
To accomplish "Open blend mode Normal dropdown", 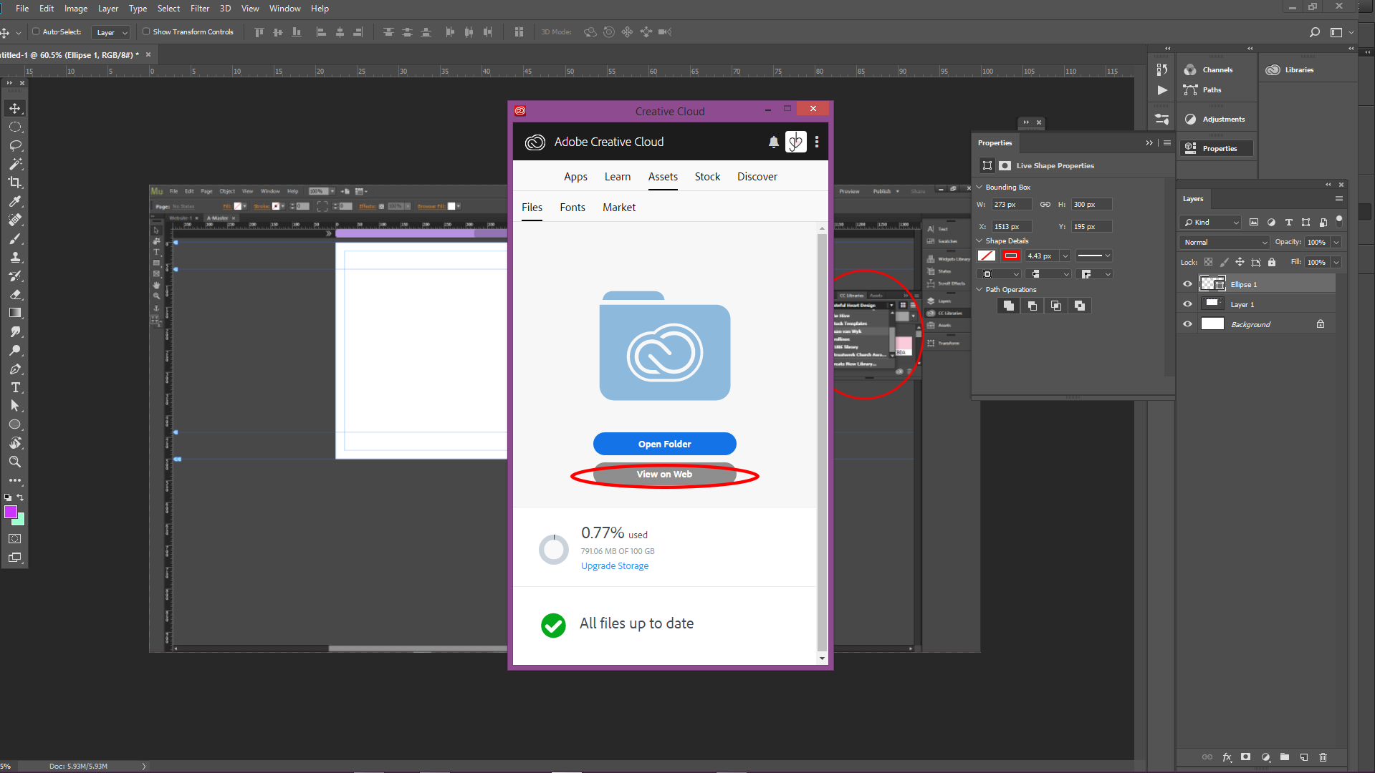I will [1225, 242].
